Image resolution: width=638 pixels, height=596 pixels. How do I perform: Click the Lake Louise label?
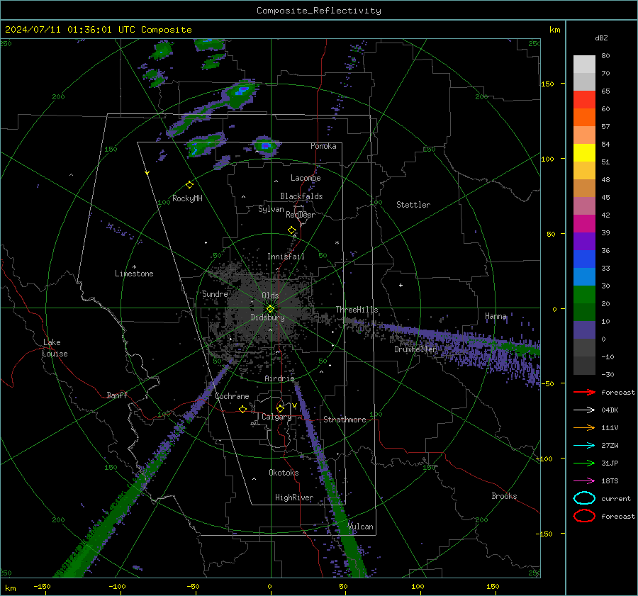55,348
